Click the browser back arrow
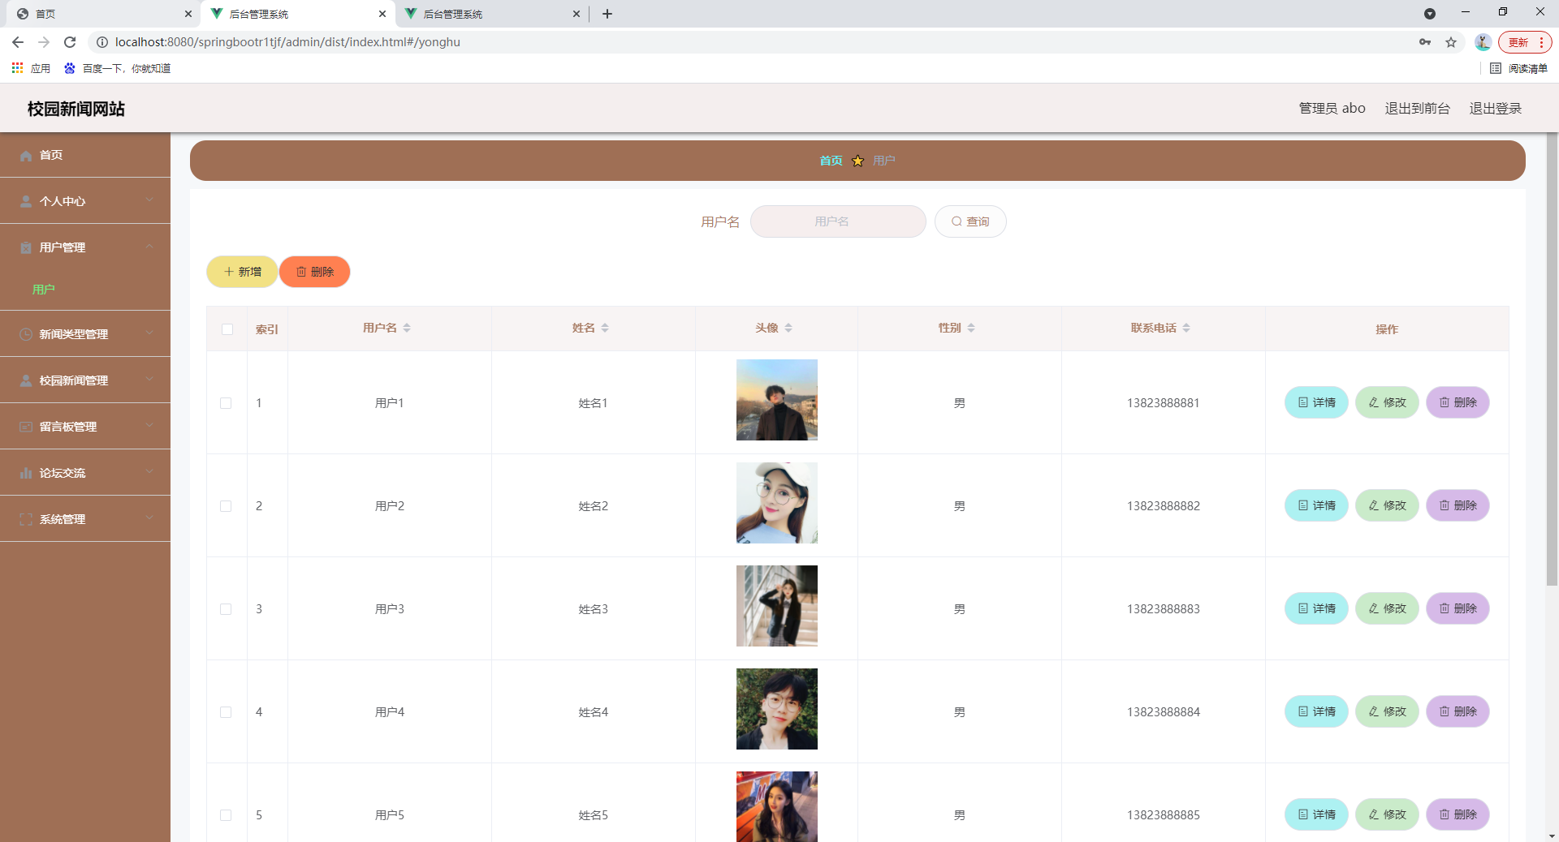 (x=18, y=42)
